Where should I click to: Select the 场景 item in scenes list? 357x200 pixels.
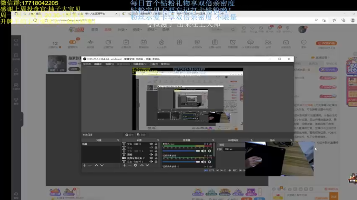pyautogui.click(x=101, y=144)
